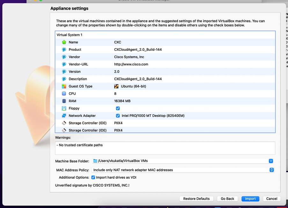
Task: Click the Product row speech bubble icon
Action: point(64,50)
